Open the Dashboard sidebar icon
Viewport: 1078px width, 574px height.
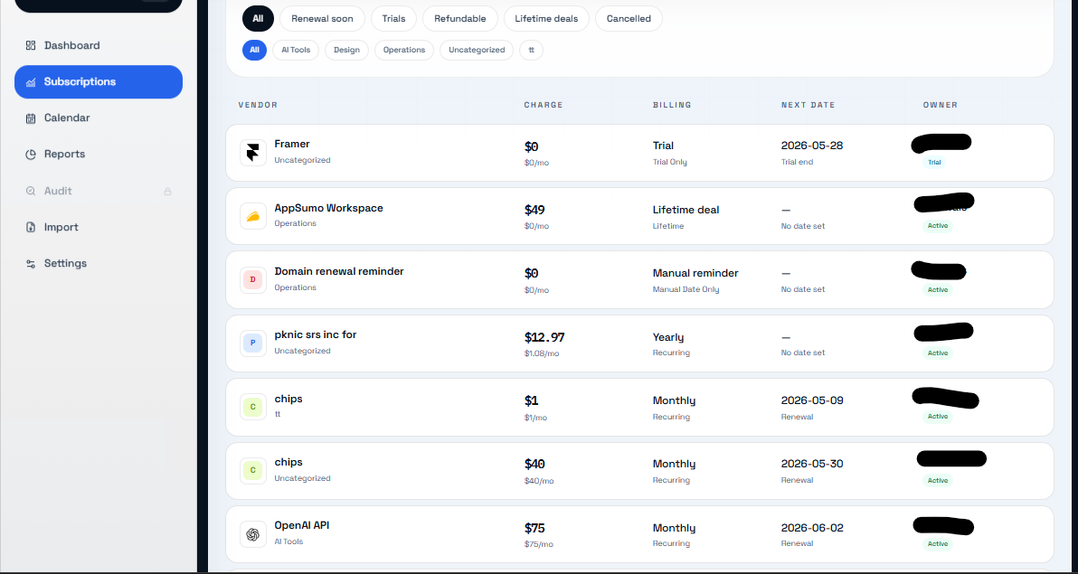click(30, 45)
